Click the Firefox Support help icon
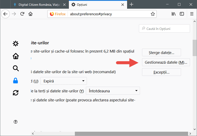 point(16,121)
